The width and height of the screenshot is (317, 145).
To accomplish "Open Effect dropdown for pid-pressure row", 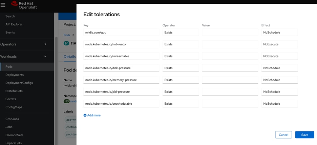I will point(279,92).
